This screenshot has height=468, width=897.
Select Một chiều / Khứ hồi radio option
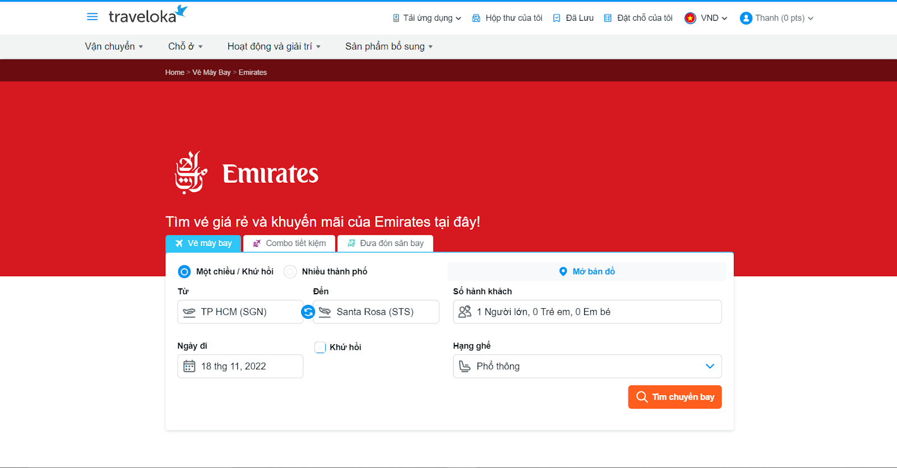point(184,272)
